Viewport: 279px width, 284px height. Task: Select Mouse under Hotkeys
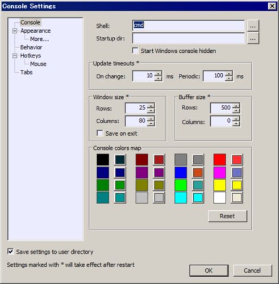point(38,64)
